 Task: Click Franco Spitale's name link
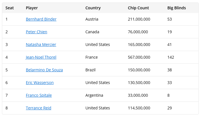pos(39,95)
